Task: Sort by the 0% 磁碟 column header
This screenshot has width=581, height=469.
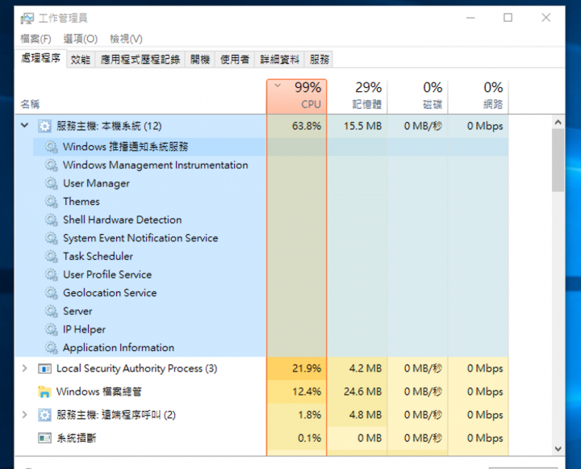Action: pos(418,96)
